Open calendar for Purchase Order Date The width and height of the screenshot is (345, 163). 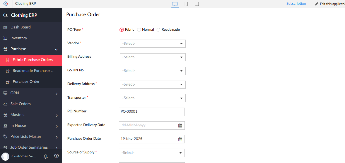click(x=180, y=139)
